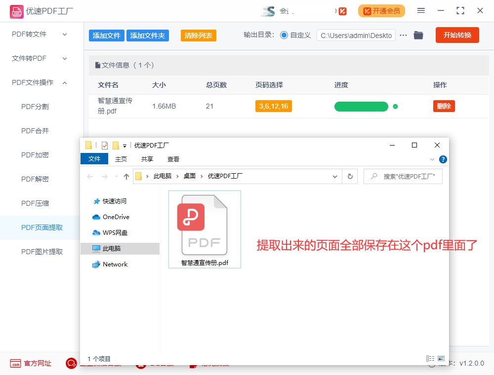
Task: Select the 智慧通宣传册.pdf file thumbnail in Explorer
Action: [x=205, y=229]
